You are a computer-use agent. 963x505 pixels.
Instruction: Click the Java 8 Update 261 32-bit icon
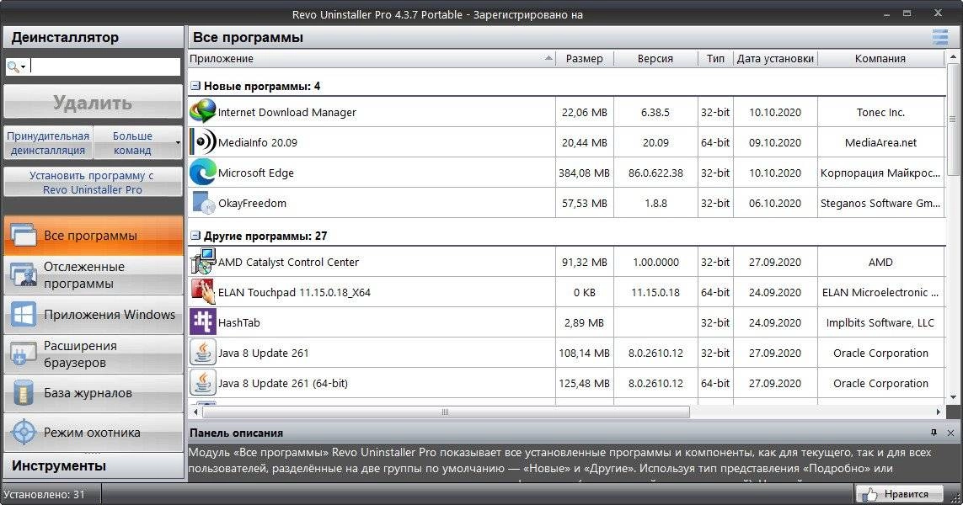coord(203,353)
